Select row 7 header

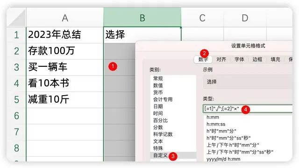[17, 132]
